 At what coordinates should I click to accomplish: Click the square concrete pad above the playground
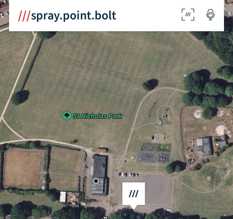159,138
